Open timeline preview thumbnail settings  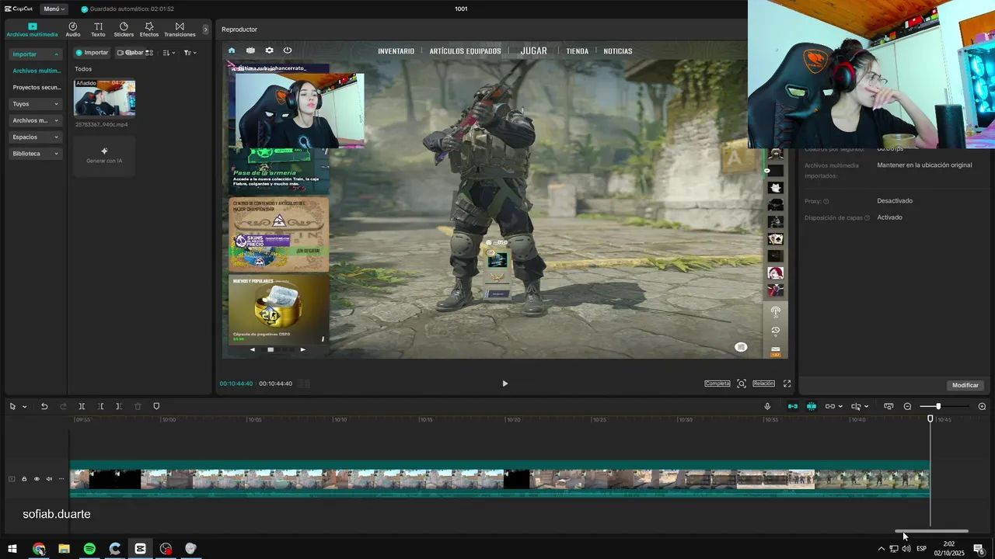click(889, 407)
